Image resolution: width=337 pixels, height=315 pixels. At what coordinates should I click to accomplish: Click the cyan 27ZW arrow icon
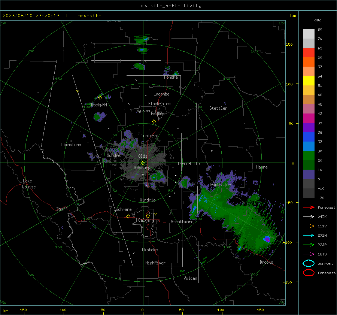[x=309, y=236]
